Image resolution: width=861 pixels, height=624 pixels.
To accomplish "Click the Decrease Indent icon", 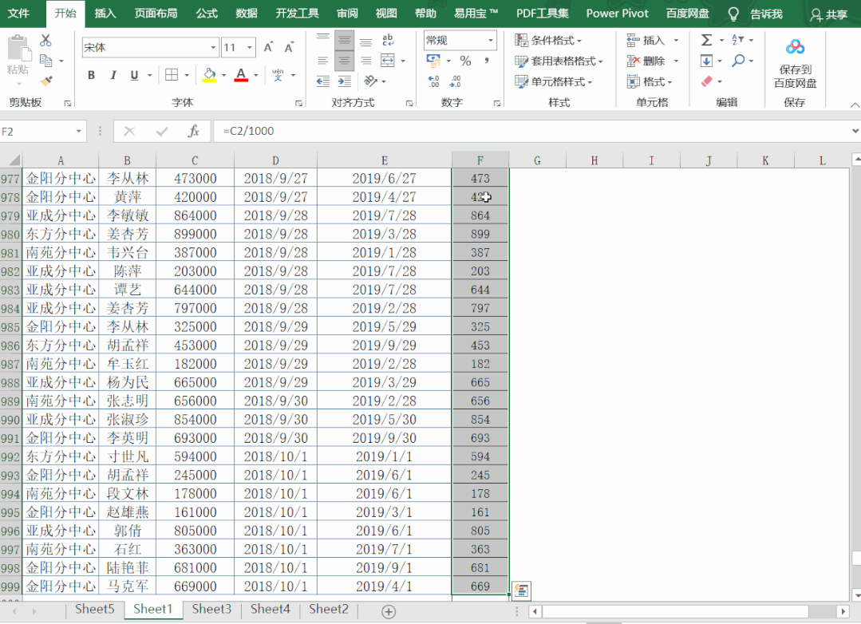I will pos(323,81).
